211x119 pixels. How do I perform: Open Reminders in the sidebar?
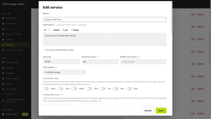point(11,89)
